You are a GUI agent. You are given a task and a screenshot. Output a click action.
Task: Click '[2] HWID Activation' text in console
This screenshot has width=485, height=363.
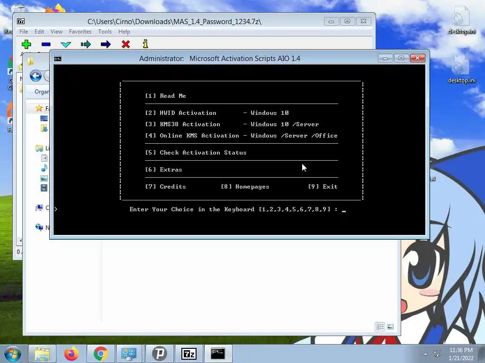[180, 112]
